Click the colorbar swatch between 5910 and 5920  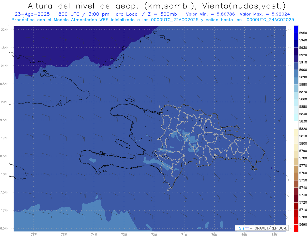tap(296, 59)
